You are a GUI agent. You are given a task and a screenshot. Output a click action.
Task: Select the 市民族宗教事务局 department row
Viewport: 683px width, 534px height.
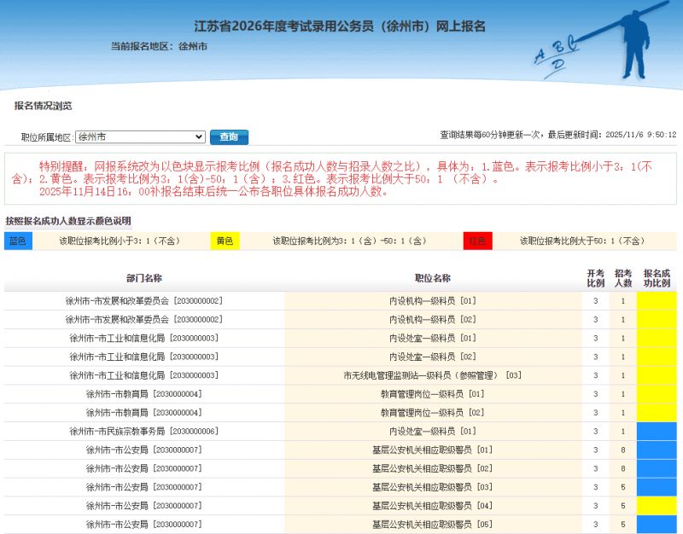pos(143,432)
